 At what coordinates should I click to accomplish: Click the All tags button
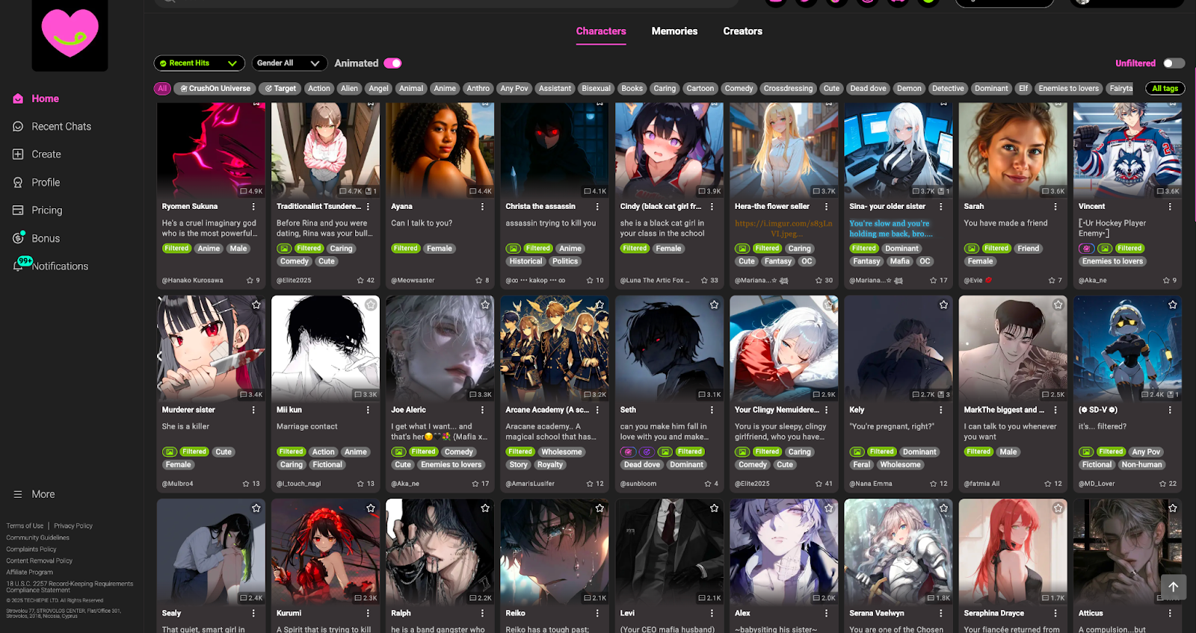coord(1164,88)
